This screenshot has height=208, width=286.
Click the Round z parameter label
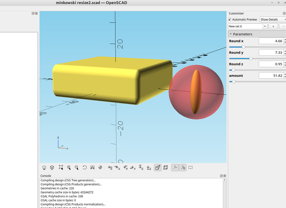(236, 64)
